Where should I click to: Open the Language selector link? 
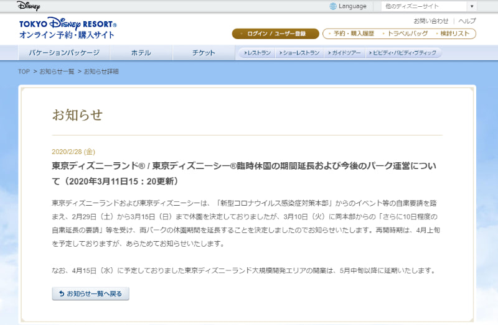[x=352, y=6]
